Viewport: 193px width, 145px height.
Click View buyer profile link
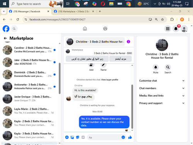click(110, 80)
